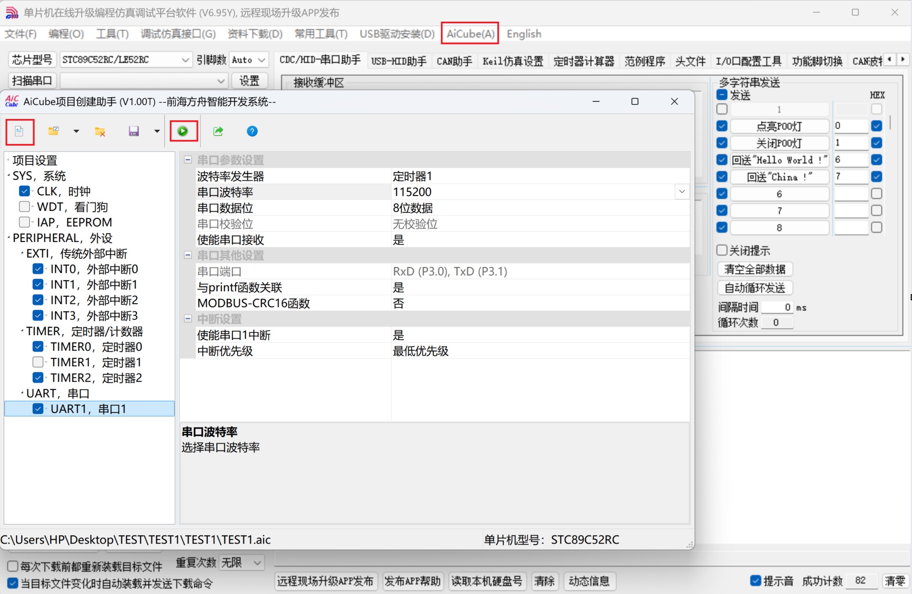Toggle the INT2 外部中断2 checkbox
Viewport: 912px width, 594px height.
[x=38, y=300]
